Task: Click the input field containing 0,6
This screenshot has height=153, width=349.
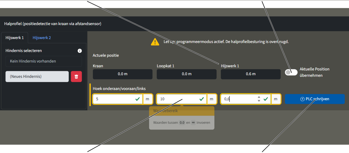Action: coord(246,99)
